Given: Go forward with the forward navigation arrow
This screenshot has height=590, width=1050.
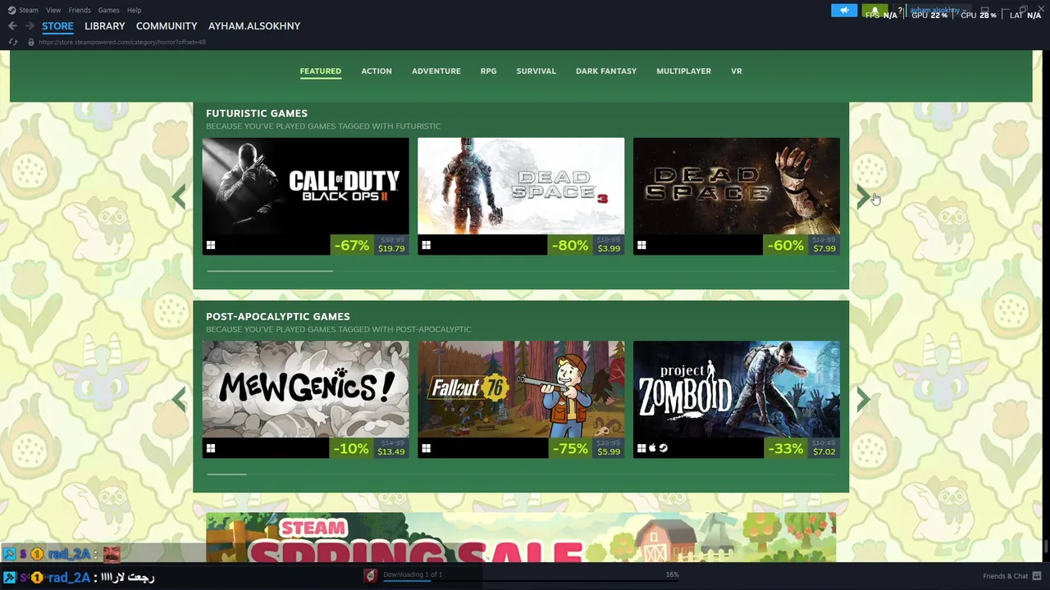Looking at the screenshot, I should point(30,26).
